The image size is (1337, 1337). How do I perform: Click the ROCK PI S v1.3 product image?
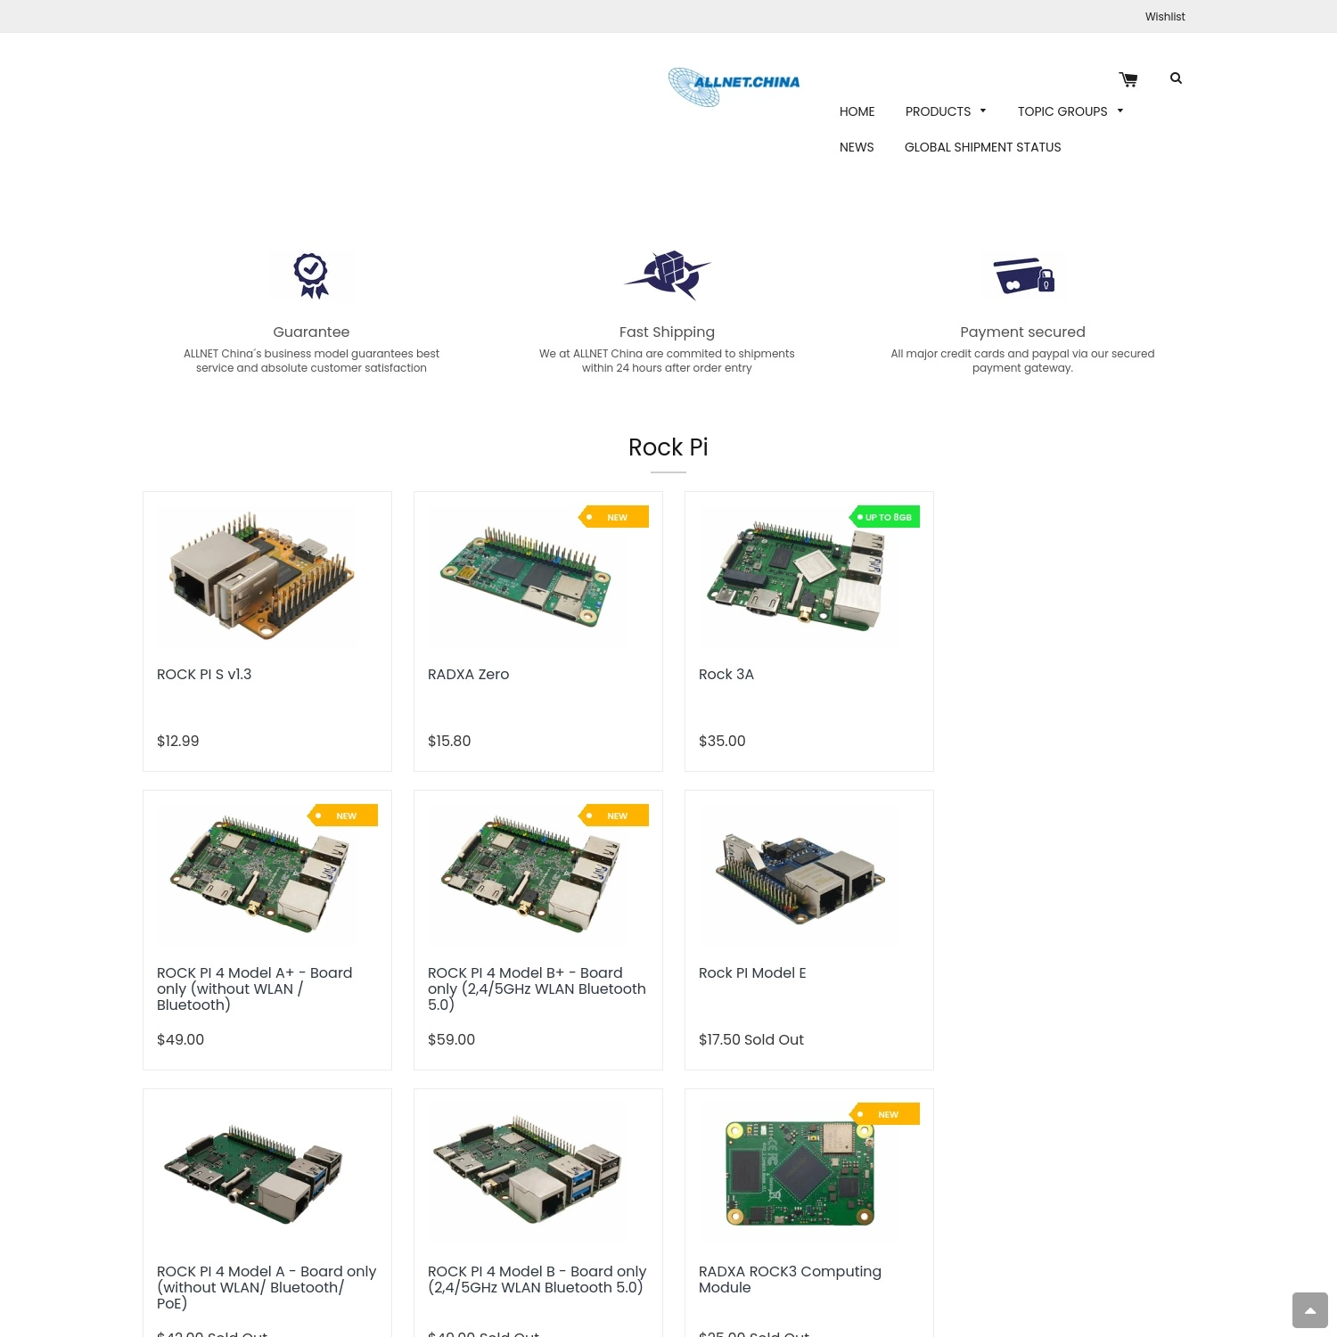point(261,575)
